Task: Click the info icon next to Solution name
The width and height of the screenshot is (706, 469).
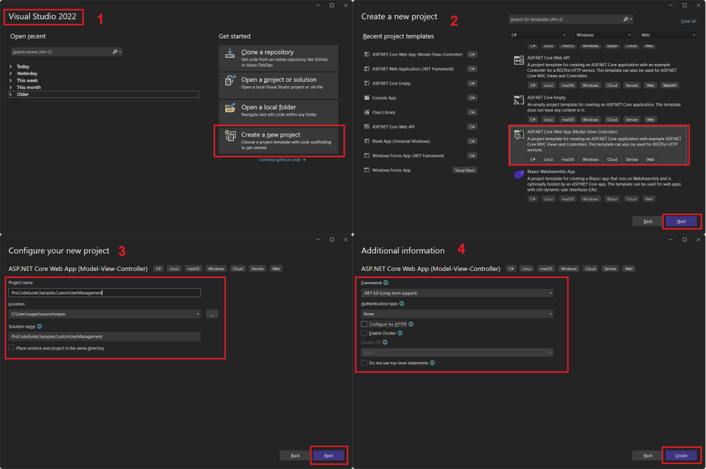Action: [x=39, y=327]
